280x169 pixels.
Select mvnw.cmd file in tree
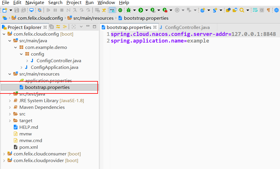(31, 141)
